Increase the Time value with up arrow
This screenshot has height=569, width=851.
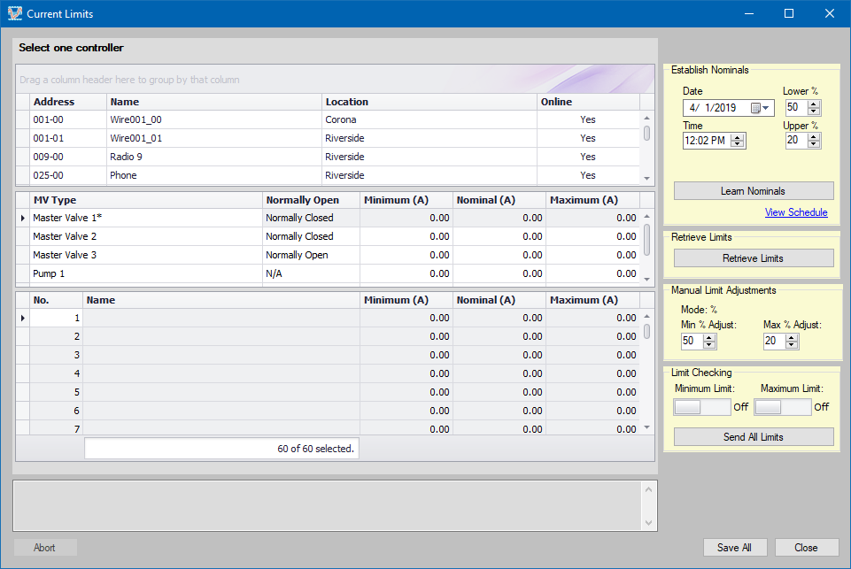pos(737,137)
